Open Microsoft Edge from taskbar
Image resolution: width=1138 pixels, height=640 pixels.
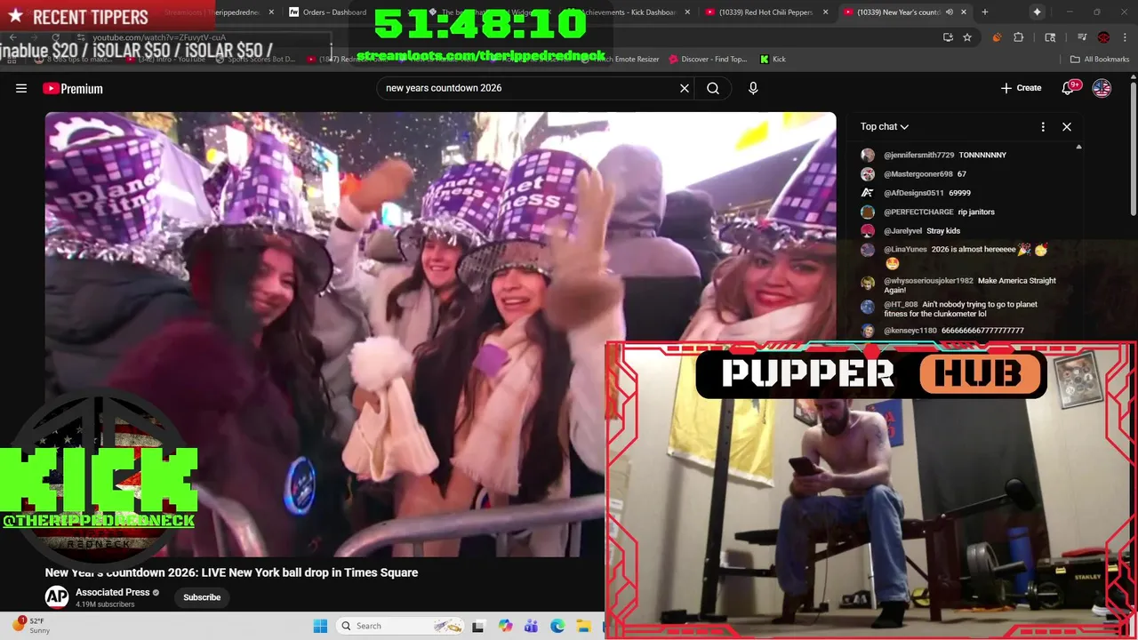point(557,626)
